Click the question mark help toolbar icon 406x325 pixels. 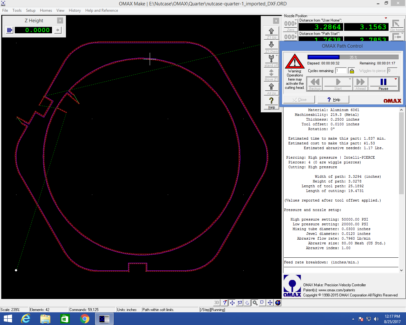click(x=225, y=303)
